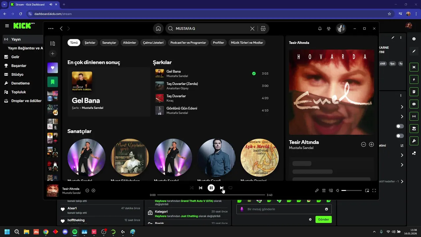Open Spotify three-dot app menu
The image size is (421, 237).
point(51,29)
